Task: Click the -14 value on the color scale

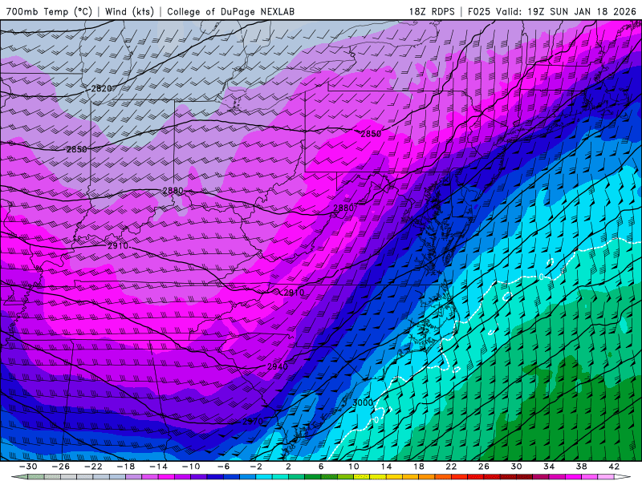Action: tap(158, 467)
